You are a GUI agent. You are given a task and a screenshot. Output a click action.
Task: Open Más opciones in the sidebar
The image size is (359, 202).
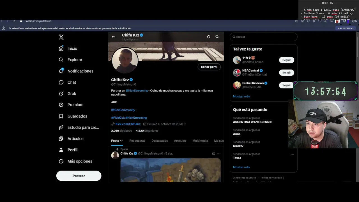tap(75, 161)
